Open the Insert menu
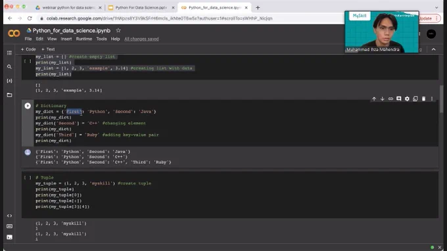The height and width of the screenshot is (251, 447). click(66, 39)
